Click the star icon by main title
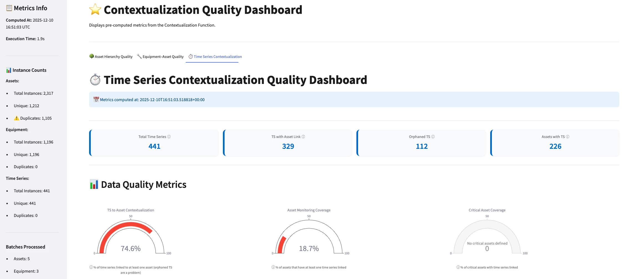Viewport: 629px width, 279px height. 95,10
